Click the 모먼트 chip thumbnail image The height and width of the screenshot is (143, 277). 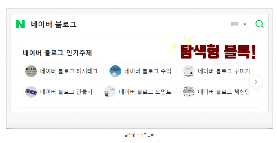pyautogui.click(x=110, y=92)
